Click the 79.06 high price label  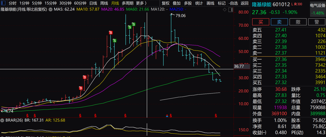[x=180, y=15]
